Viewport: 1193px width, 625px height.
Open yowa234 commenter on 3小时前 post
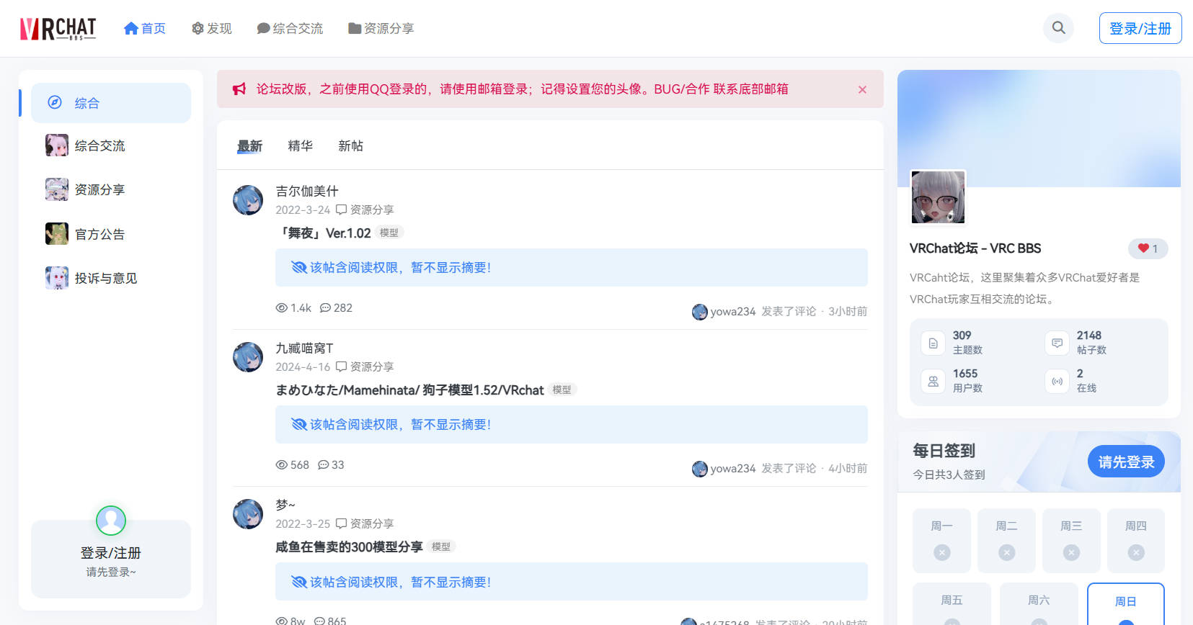(x=724, y=311)
